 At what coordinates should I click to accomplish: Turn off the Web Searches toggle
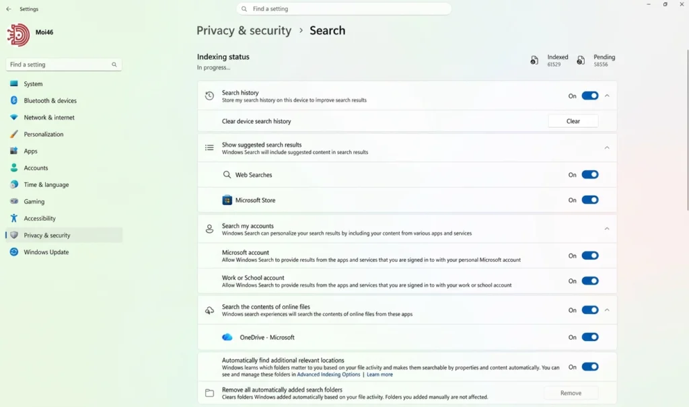(x=589, y=174)
